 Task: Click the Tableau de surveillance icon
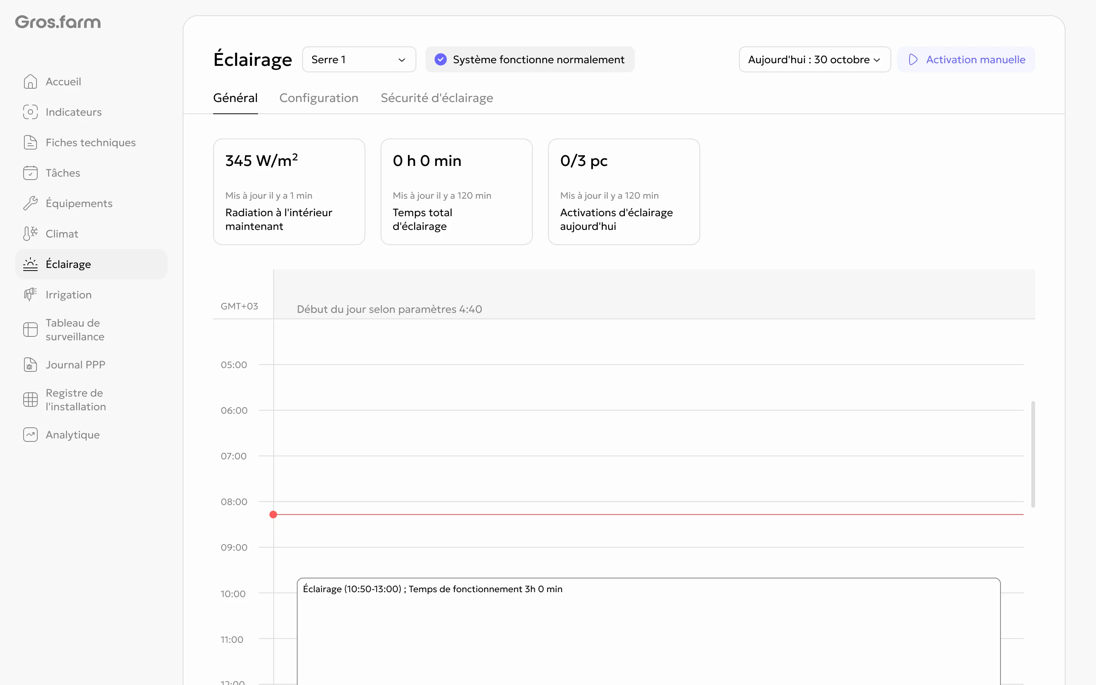[30, 329]
